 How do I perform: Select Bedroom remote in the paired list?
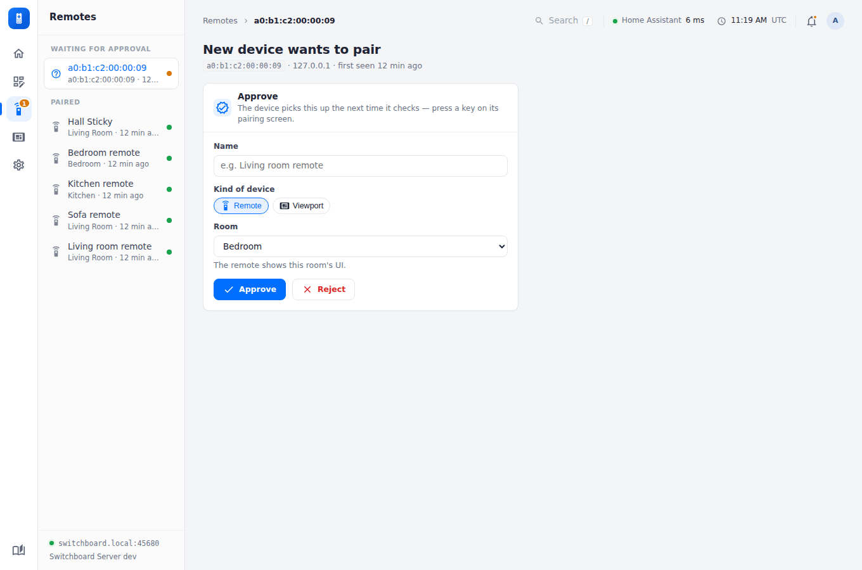click(x=111, y=158)
